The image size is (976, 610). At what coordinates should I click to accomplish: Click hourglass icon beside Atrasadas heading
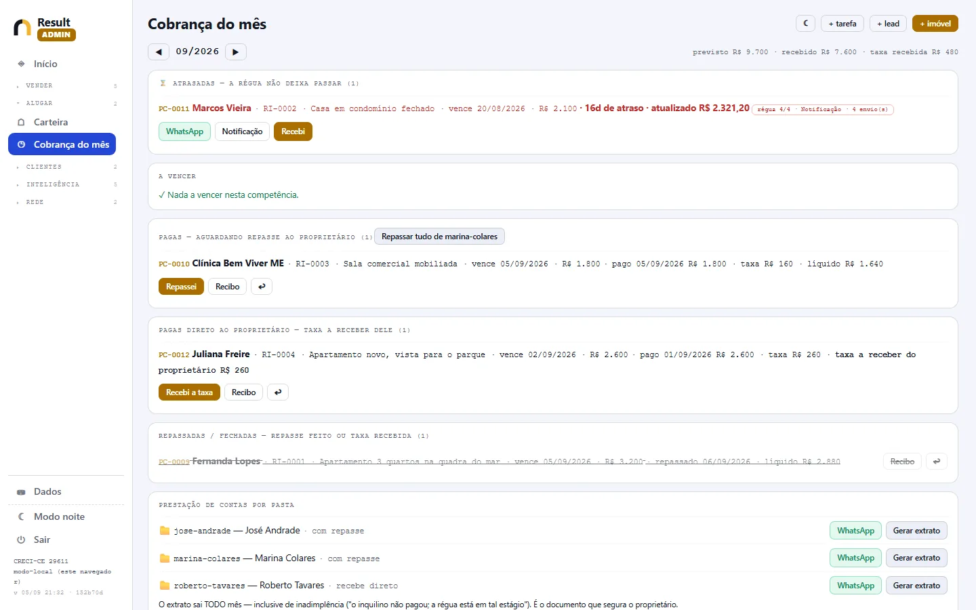pos(163,83)
